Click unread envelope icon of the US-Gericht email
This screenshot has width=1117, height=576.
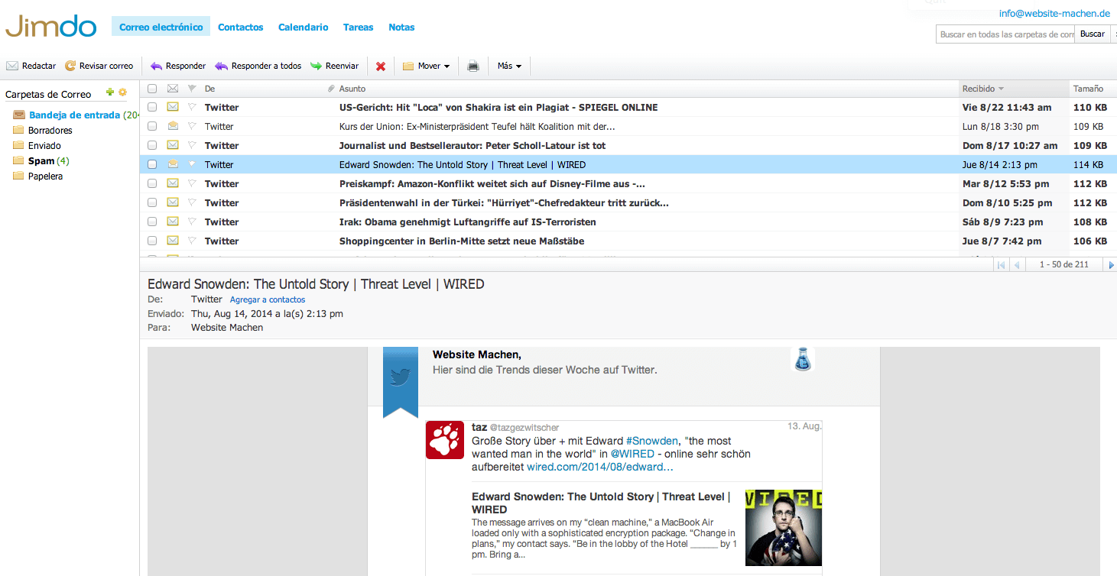(173, 107)
